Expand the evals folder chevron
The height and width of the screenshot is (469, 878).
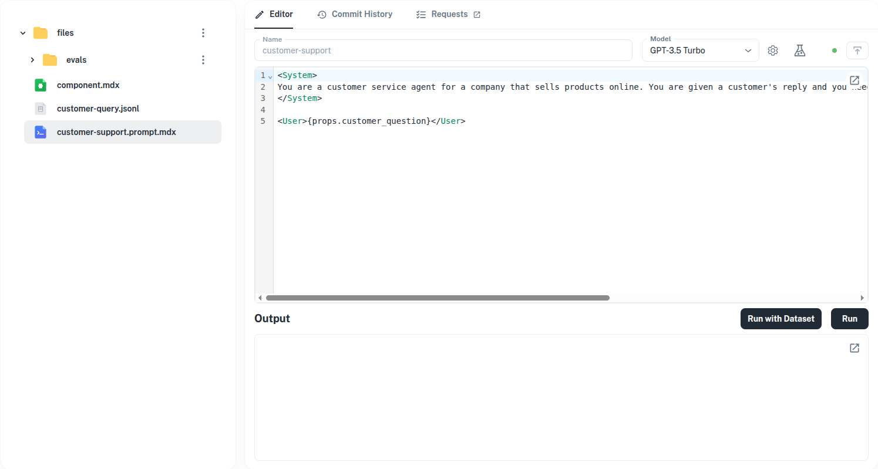32,60
